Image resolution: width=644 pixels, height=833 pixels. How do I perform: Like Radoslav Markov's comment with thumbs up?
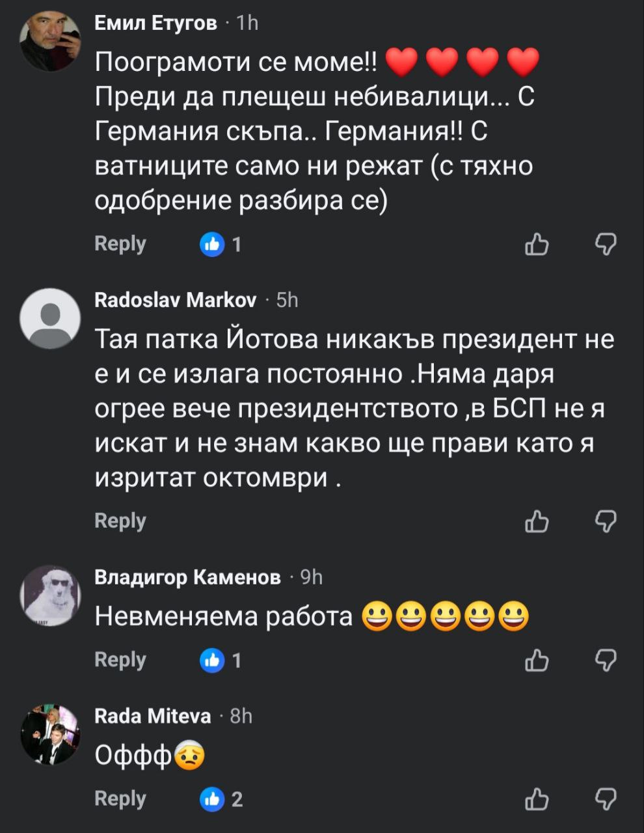537,521
